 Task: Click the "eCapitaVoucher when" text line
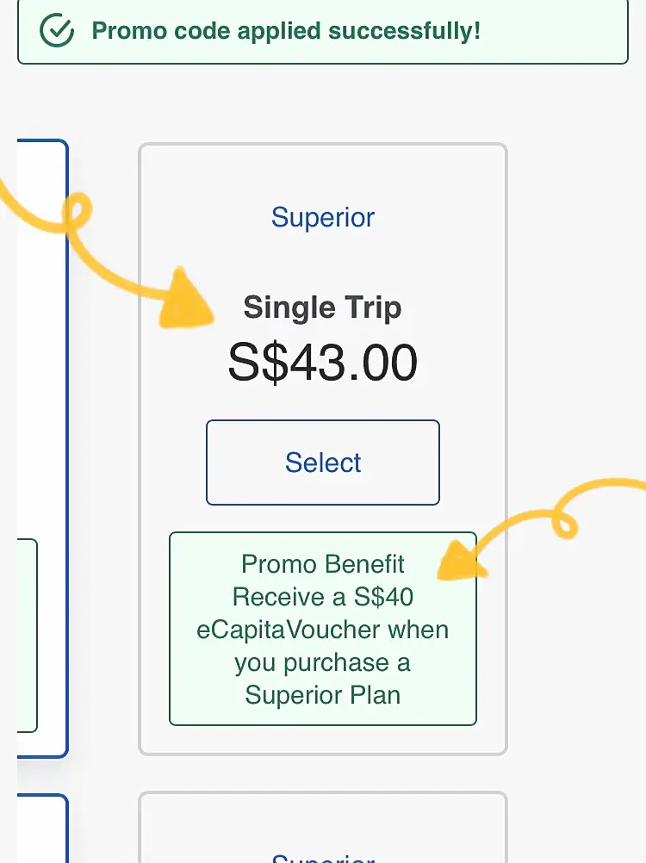323,630
